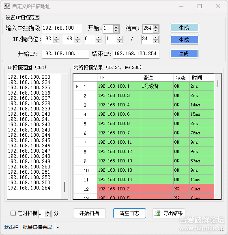
Task: Select 192.168.100.250 in scan range list
Action: (29, 167)
